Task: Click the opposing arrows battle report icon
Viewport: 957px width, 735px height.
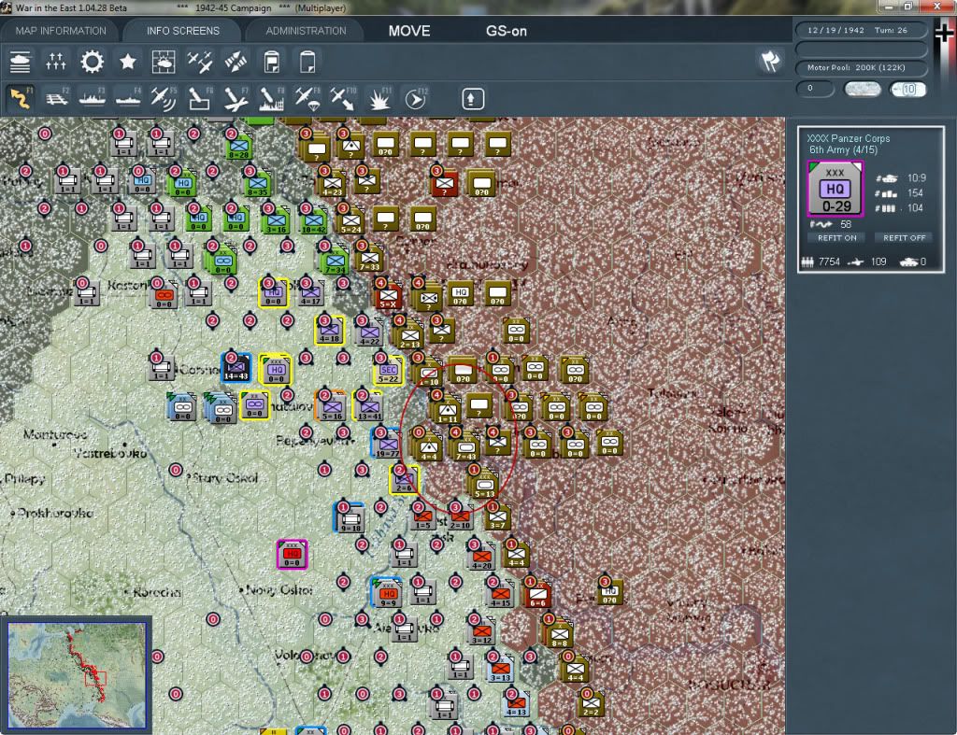Action: (x=236, y=62)
